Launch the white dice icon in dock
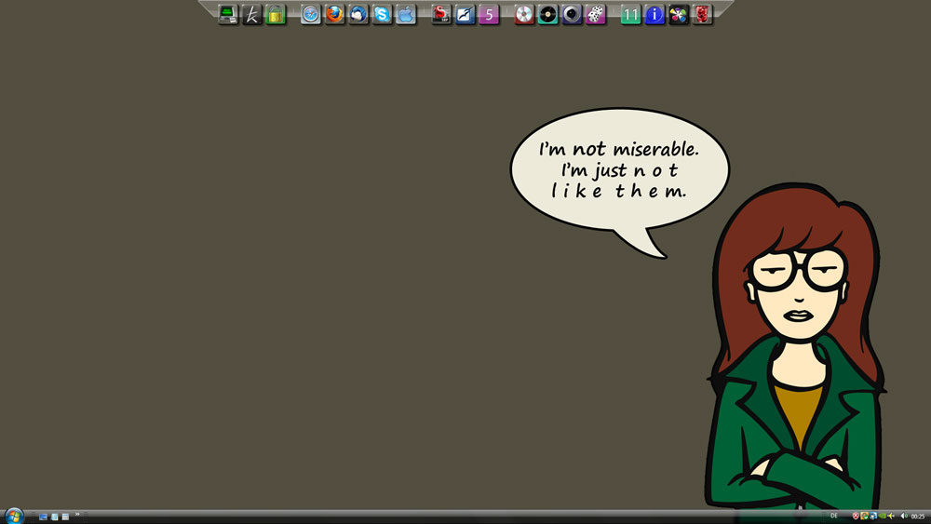This screenshot has width=931, height=524. 595,14
